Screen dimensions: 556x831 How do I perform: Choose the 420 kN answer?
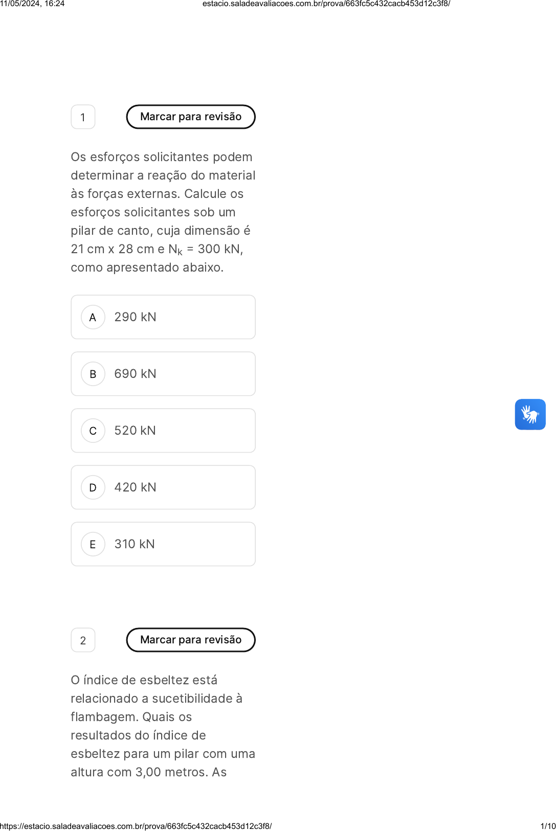click(x=136, y=487)
